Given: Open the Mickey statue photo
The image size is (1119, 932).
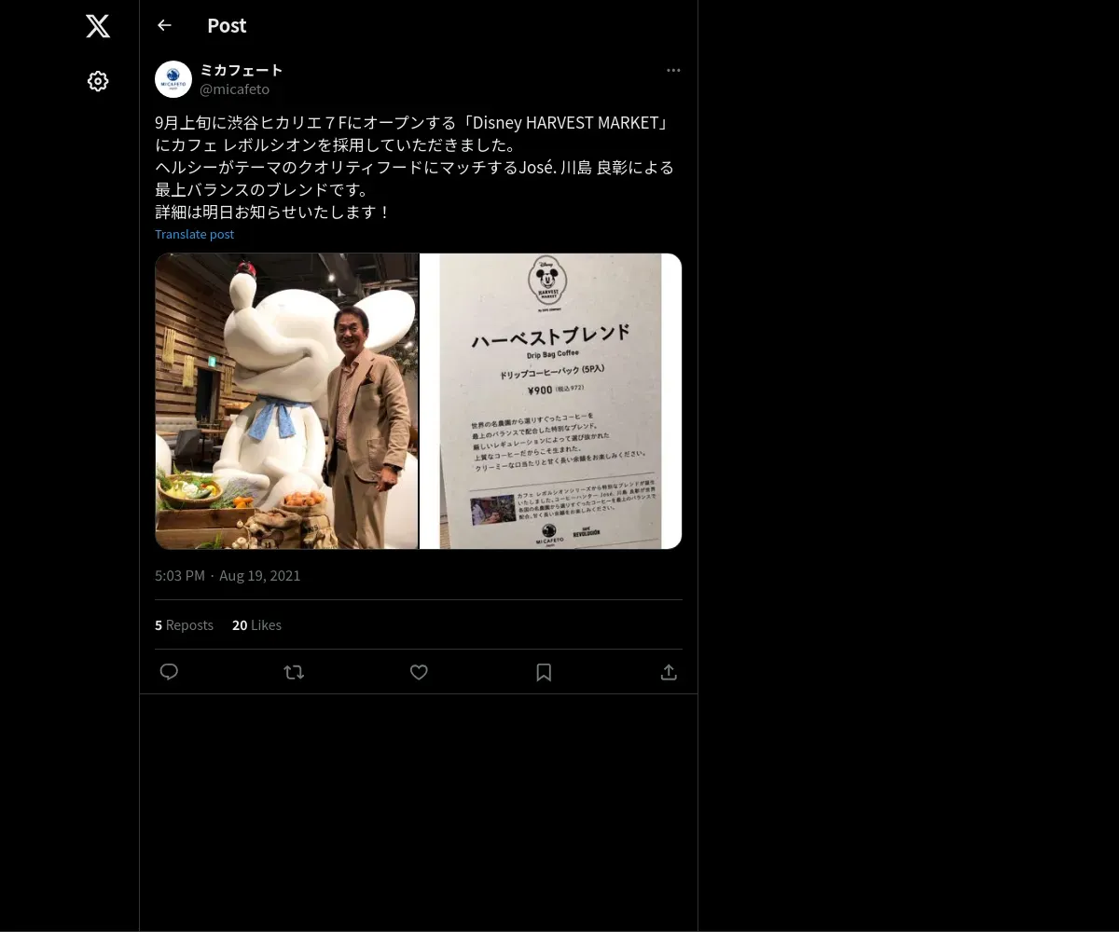Looking at the screenshot, I should point(286,401).
